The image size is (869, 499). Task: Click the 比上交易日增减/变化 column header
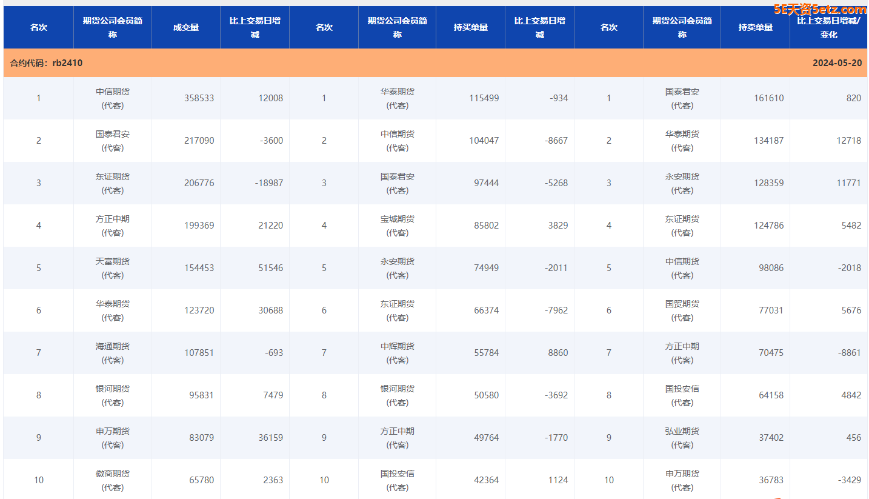point(828,27)
